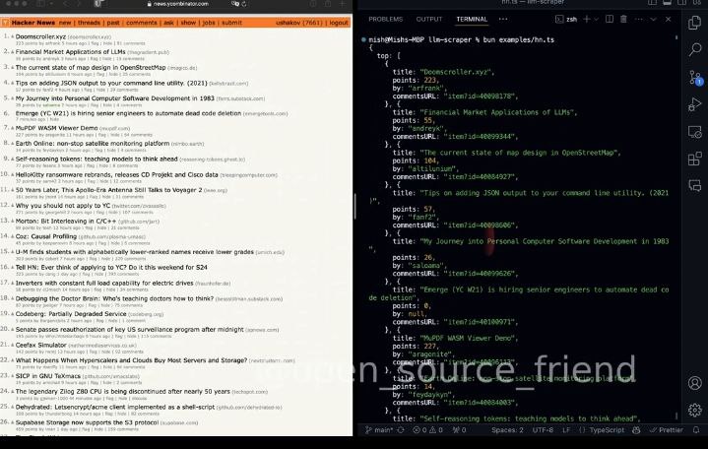The width and height of the screenshot is (708, 449).
Task: Open the chat icon in VS Code sidebar
Action: coord(695,186)
